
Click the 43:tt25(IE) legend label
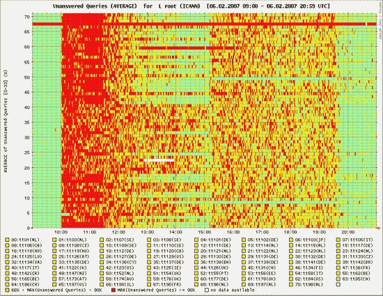click(x=167, y=267)
